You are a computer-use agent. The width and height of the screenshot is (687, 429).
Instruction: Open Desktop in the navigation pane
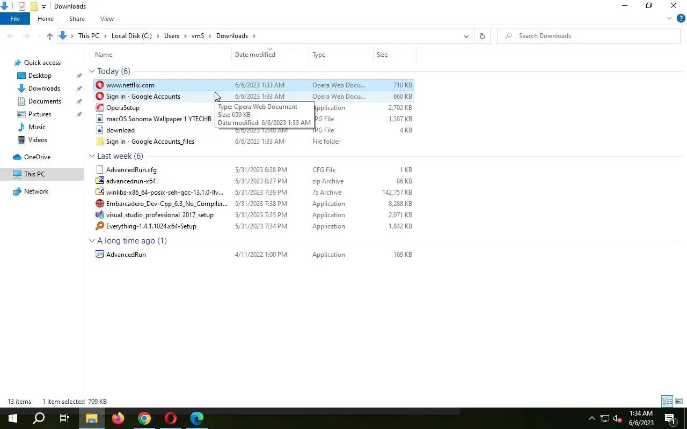tap(40, 76)
